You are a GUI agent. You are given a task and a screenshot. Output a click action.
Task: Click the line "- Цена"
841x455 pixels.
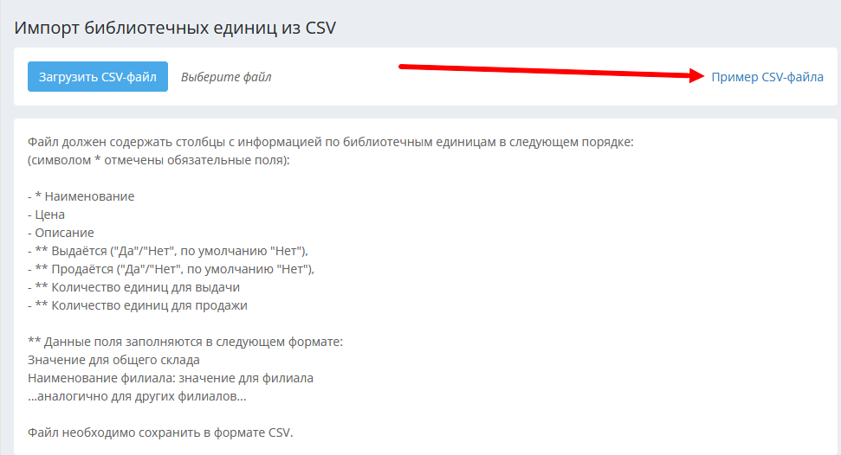[46, 215]
